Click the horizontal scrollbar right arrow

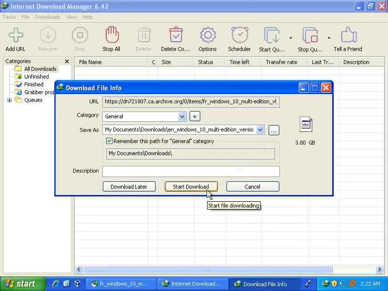coord(379,270)
